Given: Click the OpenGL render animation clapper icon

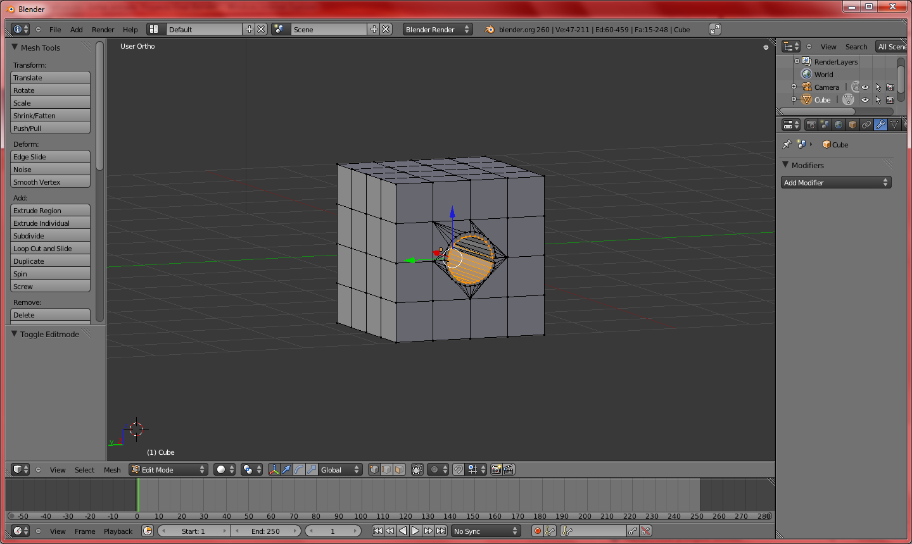Looking at the screenshot, I should (509, 469).
